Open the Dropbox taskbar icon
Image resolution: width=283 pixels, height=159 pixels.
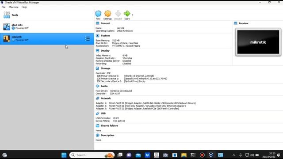(x=147, y=155)
